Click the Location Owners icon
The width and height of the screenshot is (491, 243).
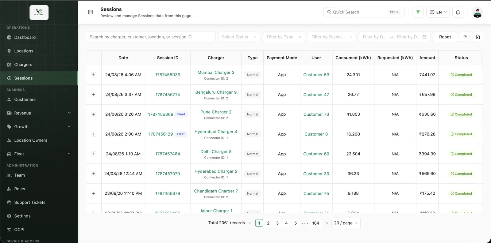(x=9, y=140)
